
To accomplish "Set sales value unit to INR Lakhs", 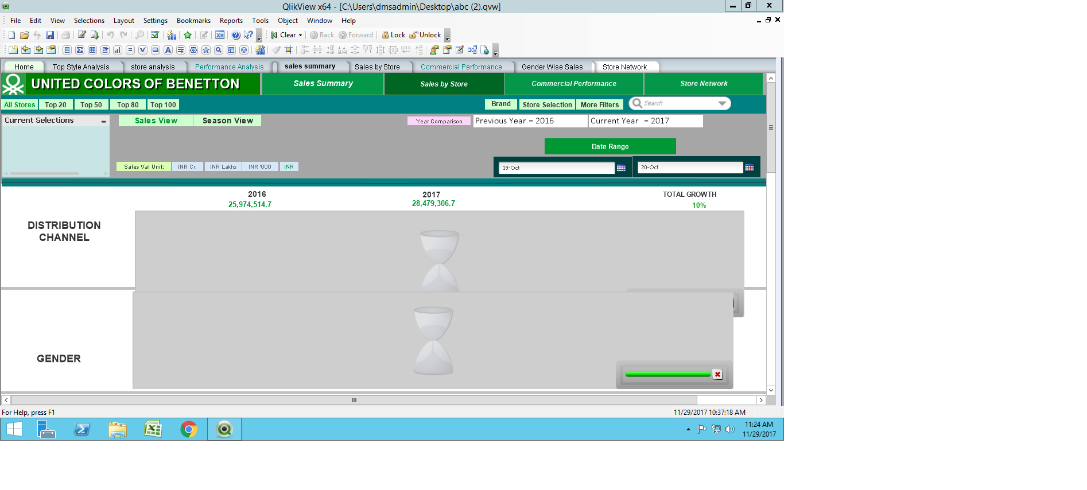I will (223, 167).
